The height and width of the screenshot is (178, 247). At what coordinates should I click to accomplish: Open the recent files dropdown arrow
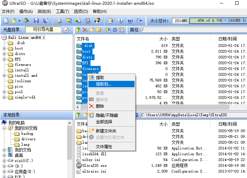pyautogui.click(x=19, y=21)
